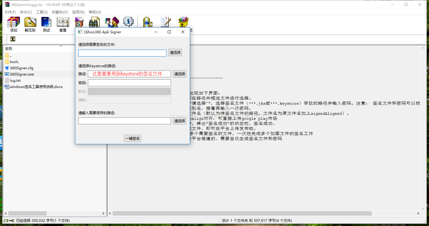Click file list scrollbar right arrow

coord(103,214)
